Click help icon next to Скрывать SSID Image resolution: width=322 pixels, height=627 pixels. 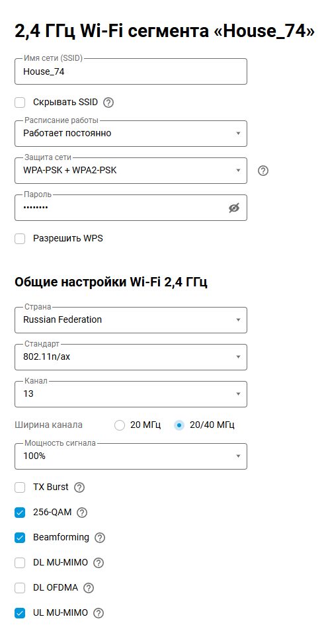coord(108,103)
